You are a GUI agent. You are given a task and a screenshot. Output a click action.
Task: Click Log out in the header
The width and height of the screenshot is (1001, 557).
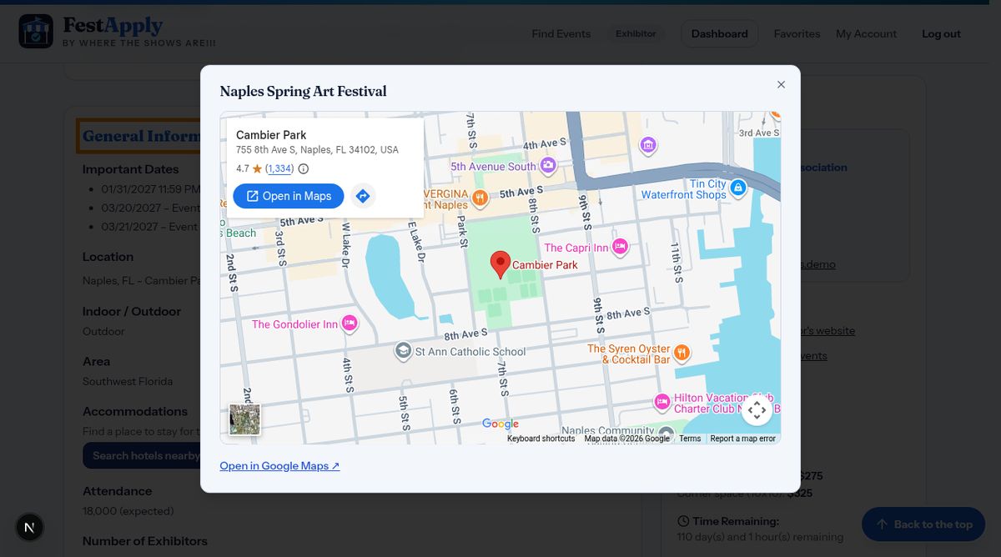click(941, 34)
